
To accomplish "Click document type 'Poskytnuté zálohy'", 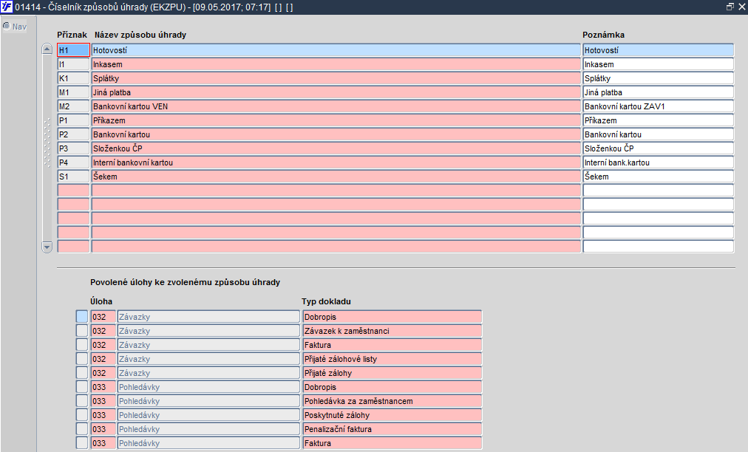I will [x=392, y=415].
